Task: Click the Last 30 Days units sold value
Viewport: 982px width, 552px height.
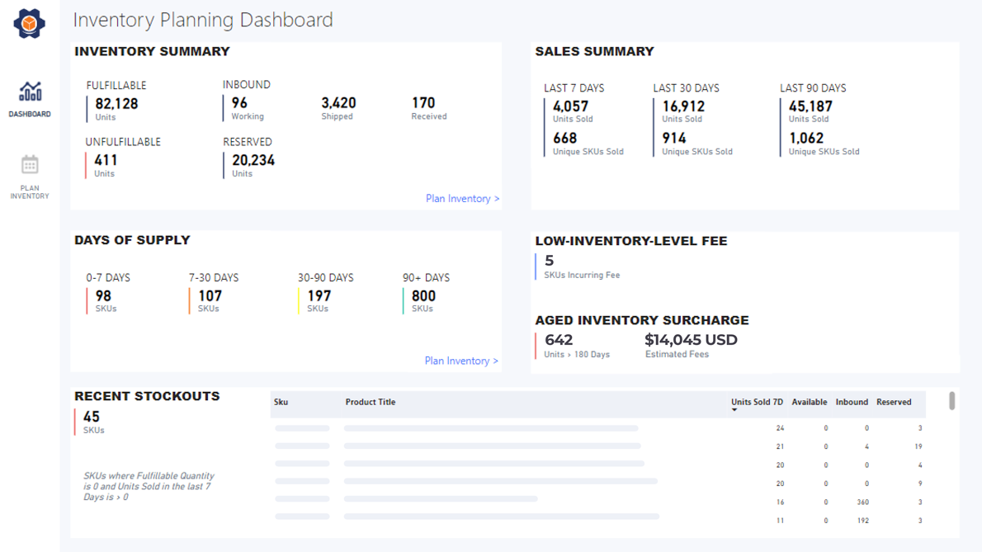Action: point(683,106)
